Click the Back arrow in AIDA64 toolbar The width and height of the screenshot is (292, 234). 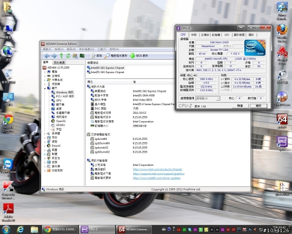click(x=47, y=56)
